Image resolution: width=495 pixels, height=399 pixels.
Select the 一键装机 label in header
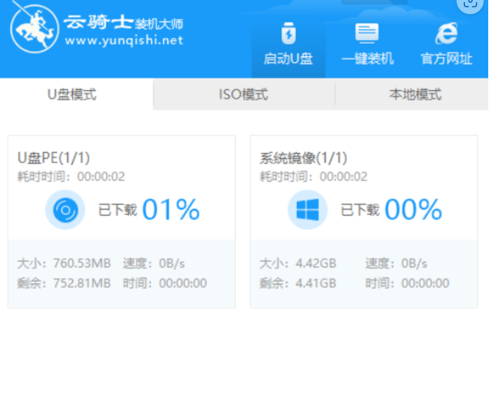(367, 59)
